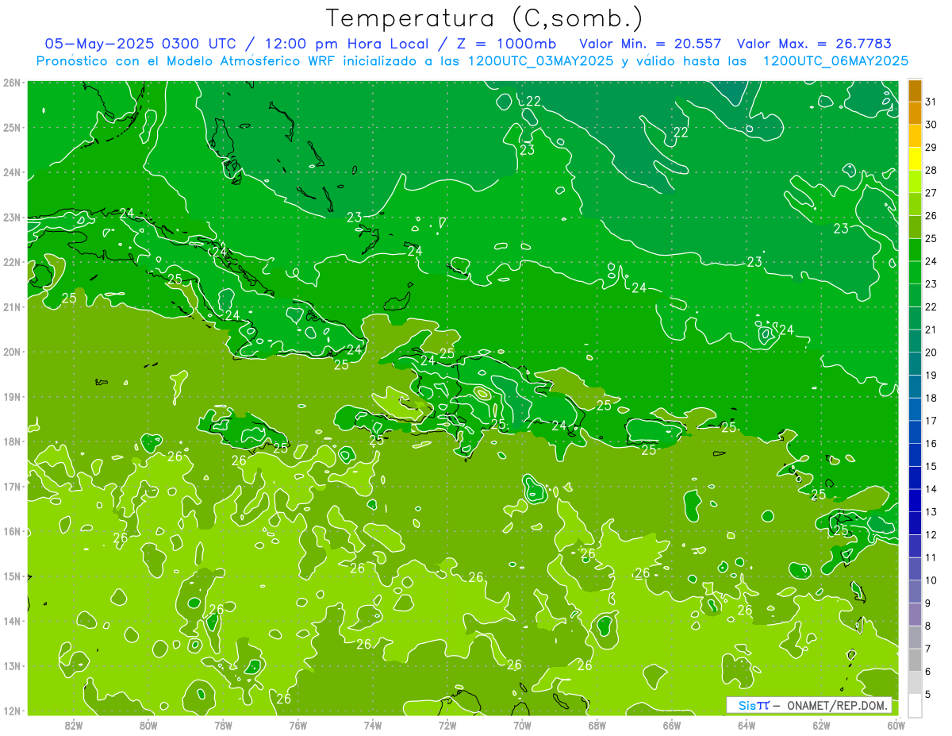Click longitude label "68W"

tap(597, 725)
